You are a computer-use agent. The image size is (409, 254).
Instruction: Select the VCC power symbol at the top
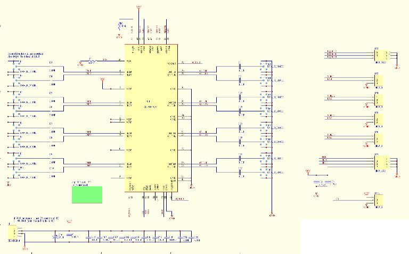click(x=138, y=7)
